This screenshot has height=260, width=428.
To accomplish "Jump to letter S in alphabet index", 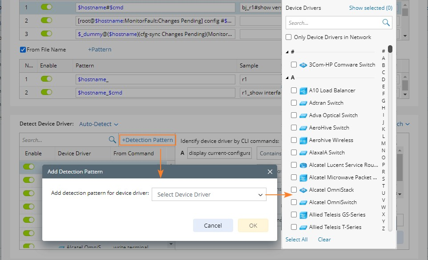I will pyautogui.click(x=384, y=179).
